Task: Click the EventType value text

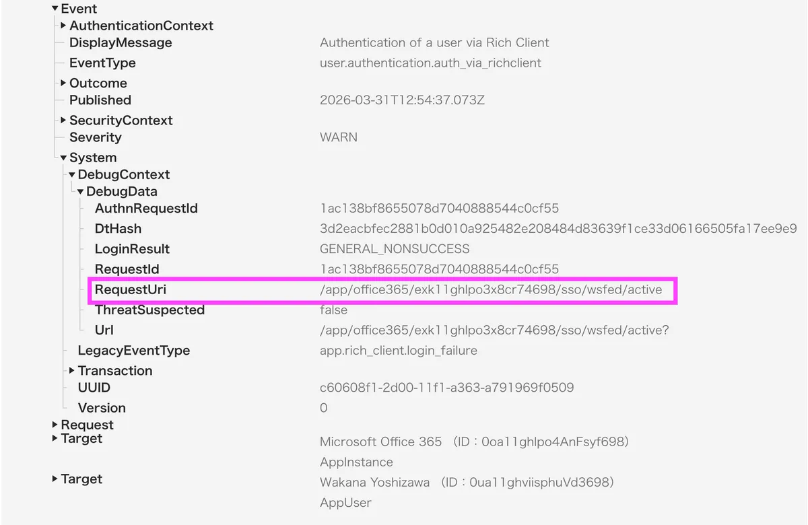Action: click(x=430, y=63)
